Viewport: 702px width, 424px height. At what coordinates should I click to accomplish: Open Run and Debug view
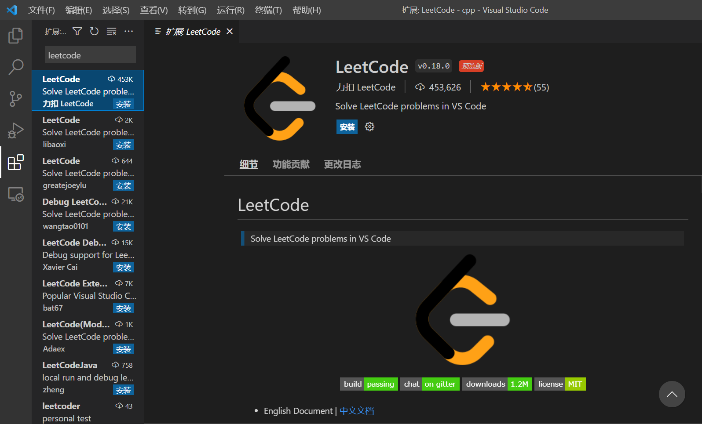tap(16, 130)
